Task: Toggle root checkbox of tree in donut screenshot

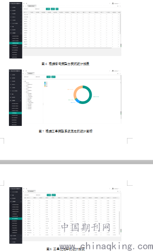Action: pos(24,81)
